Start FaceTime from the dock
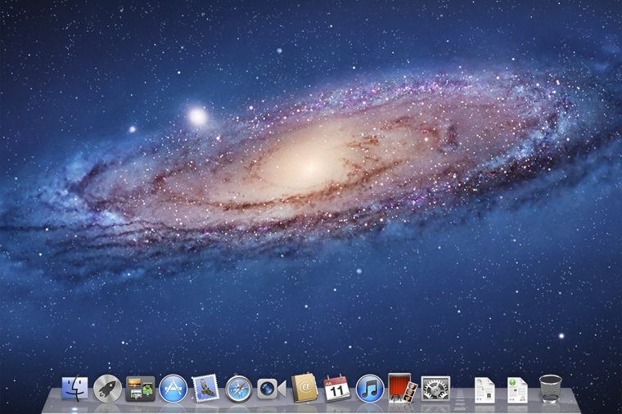This screenshot has width=622, height=414. (272, 389)
